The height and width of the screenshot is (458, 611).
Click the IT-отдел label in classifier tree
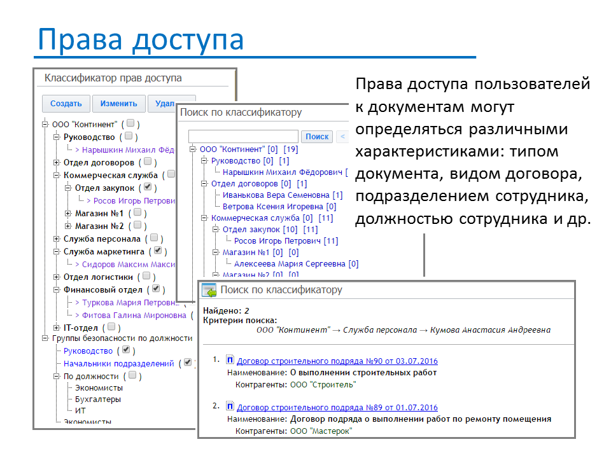pos(81,328)
